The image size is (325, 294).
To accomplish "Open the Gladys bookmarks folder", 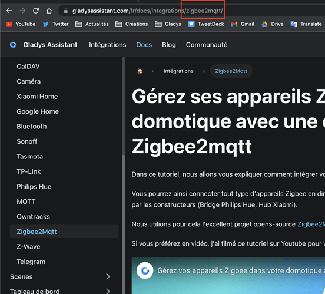I will pyautogui.click(x=168, y=24).
